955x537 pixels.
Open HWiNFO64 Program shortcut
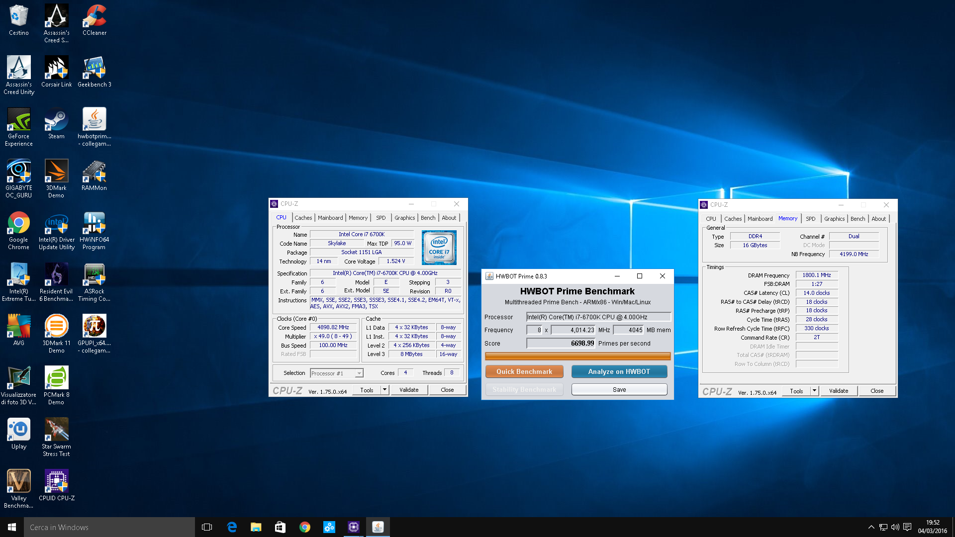[x=95, y=230]
